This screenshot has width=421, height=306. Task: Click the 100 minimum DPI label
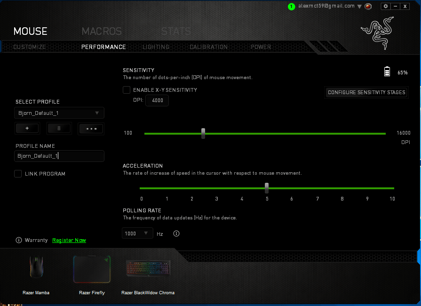128,133
